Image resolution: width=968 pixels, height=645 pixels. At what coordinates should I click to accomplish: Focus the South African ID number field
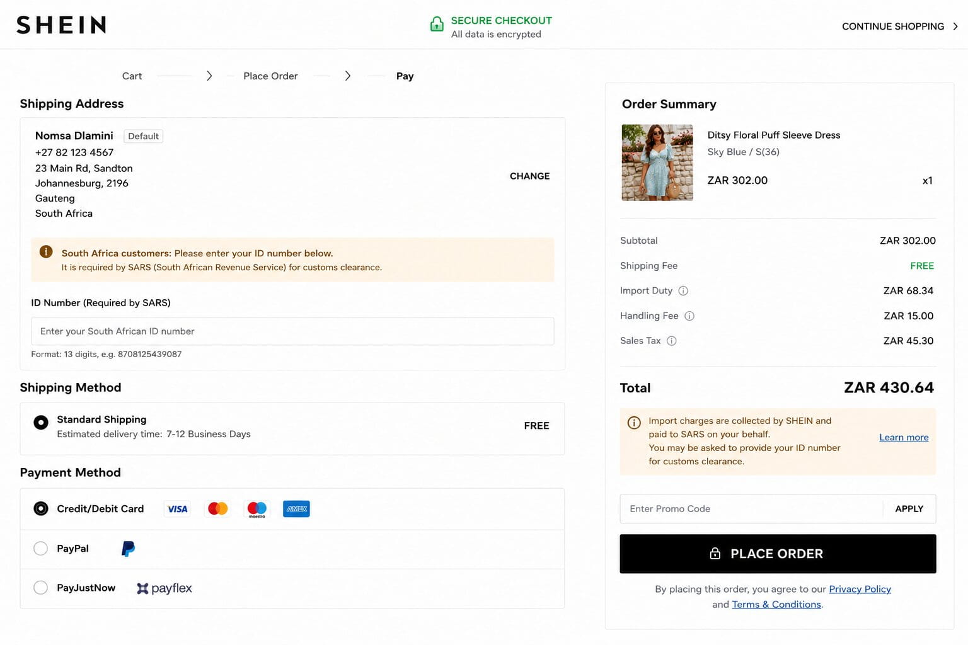pos(292,331)
